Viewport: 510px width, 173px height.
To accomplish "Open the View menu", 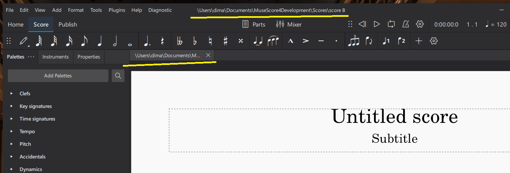I will 40,10.
